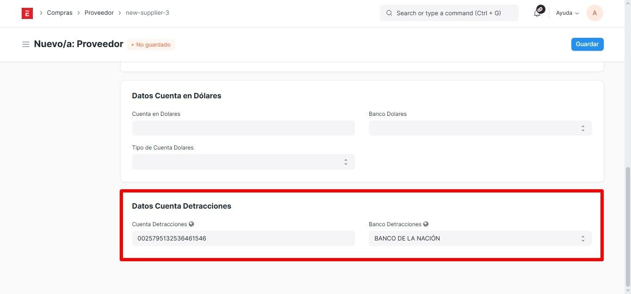Change the Banco Detracciones selection
631x294 pixels.
tap(480, 239)
